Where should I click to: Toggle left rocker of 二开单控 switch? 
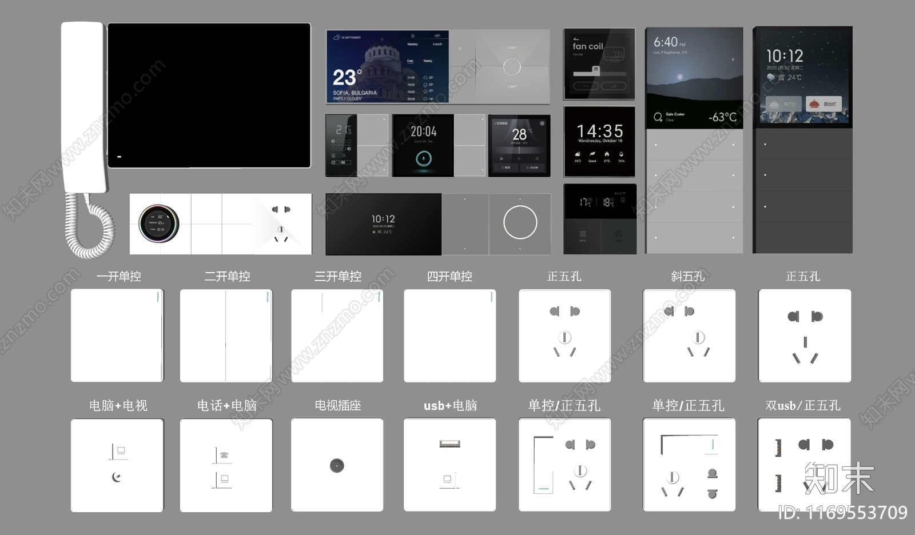click(x=203, y=336)
